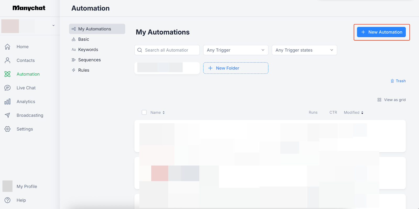The height and width of the screenshot is (209, 419).
Task: Open the Any Trigger states dropdown
Action: [x=304, y=50]
